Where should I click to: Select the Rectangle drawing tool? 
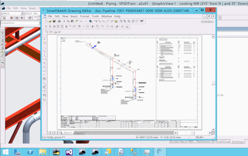[x=45, y=67]
